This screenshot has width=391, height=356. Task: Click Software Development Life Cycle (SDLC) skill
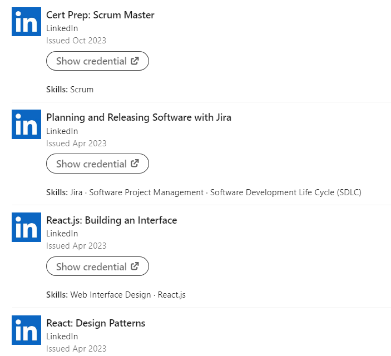[285, 192]
